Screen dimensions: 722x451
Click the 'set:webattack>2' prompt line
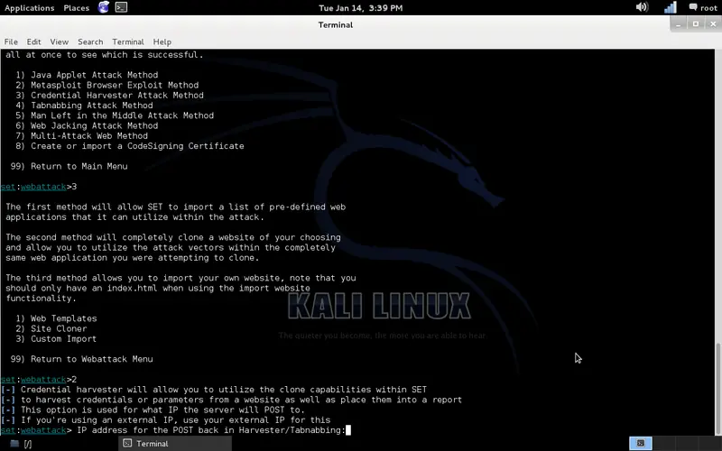point(39,379)
